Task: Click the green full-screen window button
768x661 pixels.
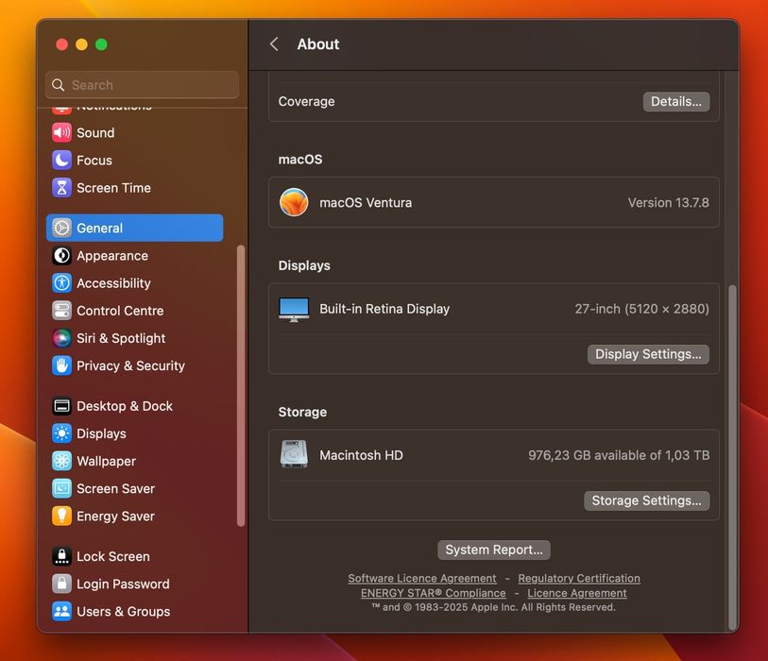Action: [x=101, y=44]
